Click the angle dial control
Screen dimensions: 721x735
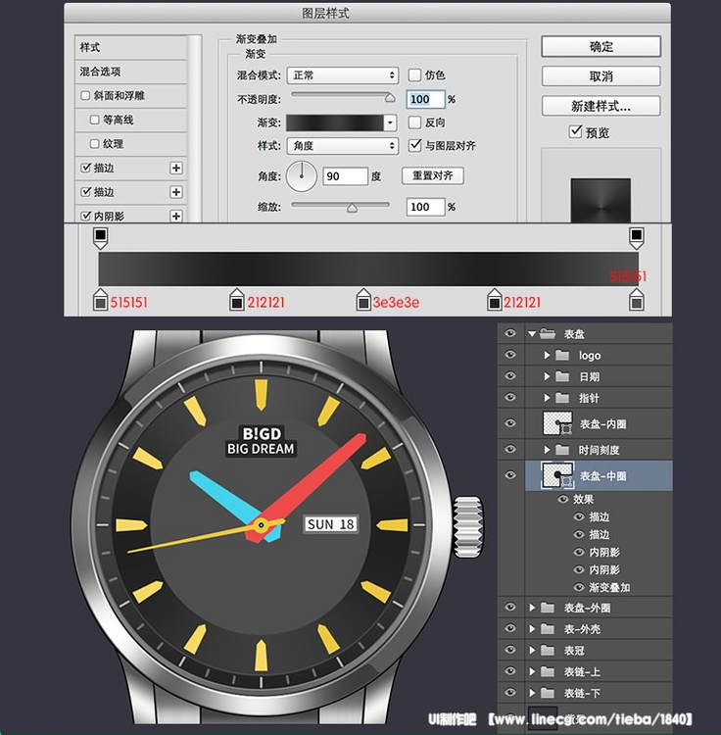302,176
